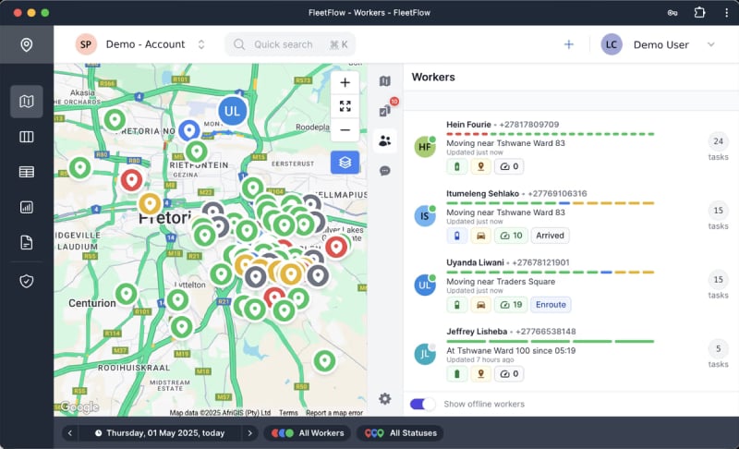
Task: Click speed 10 badge in Itumeleng Sehlako row
Action: coord(511,236)
